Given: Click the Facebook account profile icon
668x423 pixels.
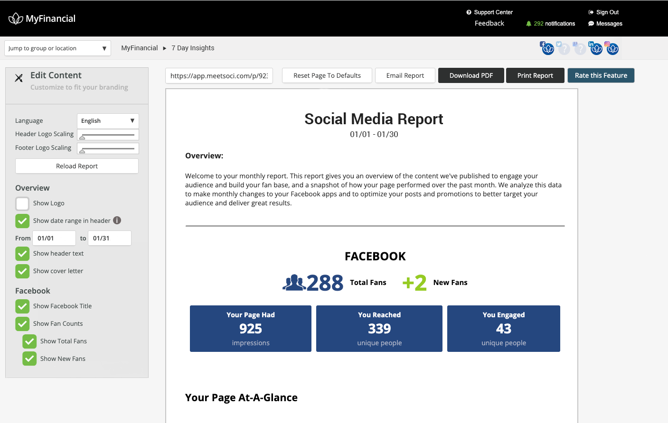Looking at the screenshot, I should 547,48.
